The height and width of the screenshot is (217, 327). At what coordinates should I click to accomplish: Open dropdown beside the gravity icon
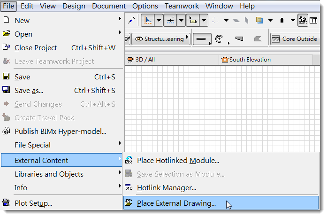(293, 20)
